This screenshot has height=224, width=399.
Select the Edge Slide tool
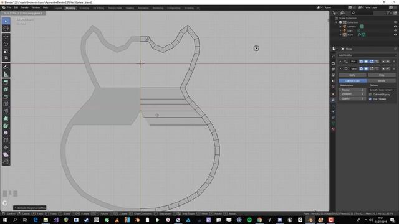click(6, 140)
